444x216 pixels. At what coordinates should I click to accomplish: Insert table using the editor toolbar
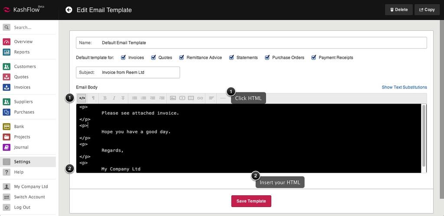tap(191, 98)
